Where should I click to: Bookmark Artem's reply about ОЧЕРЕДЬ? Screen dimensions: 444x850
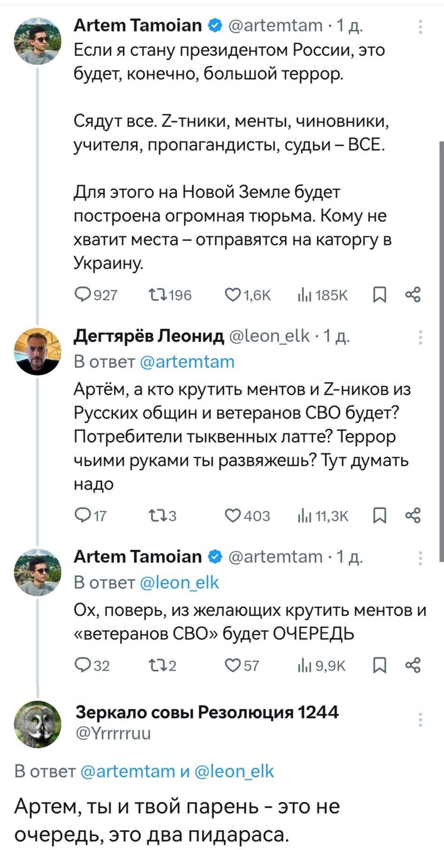[379, 665]
